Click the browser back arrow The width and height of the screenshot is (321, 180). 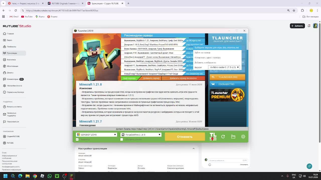click(x=4, y=10)
